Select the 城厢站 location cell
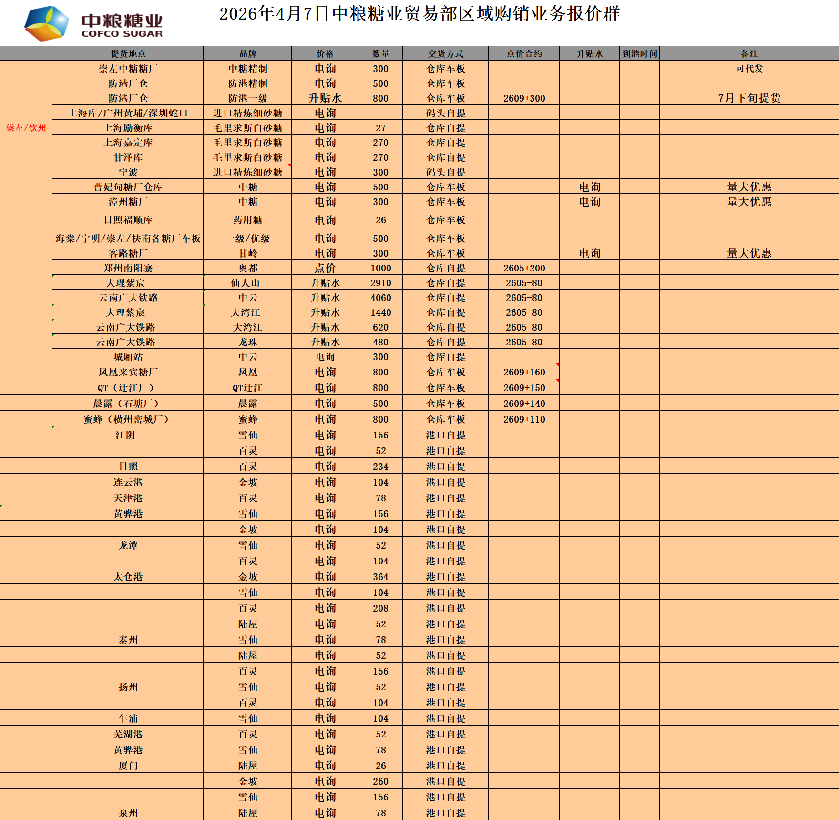 coord(128,356)
